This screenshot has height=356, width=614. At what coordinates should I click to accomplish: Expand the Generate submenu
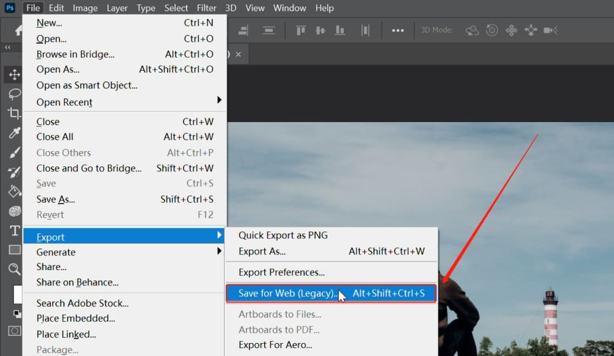(x=125, y=252)
